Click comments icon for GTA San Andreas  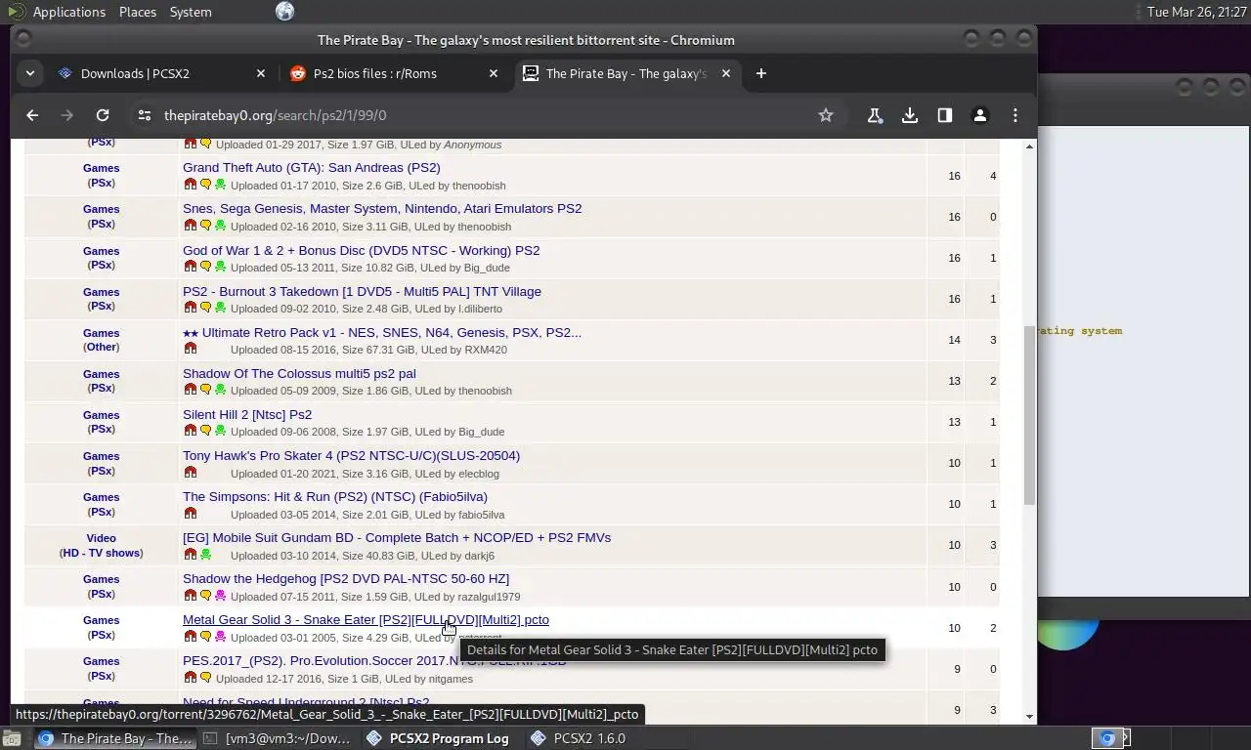205,185
